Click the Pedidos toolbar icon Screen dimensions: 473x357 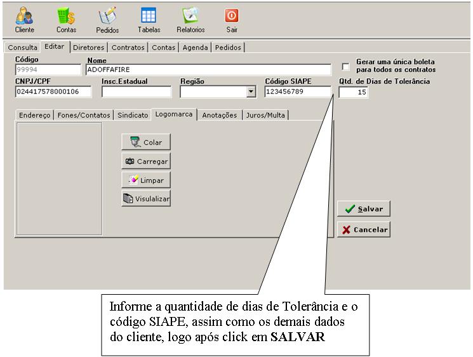(107, 20)
